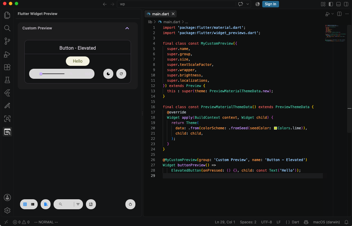Viewport: 352px width, 226px height.
Task: Open the Accounts icon in activity bar
Action: point(7,197)
